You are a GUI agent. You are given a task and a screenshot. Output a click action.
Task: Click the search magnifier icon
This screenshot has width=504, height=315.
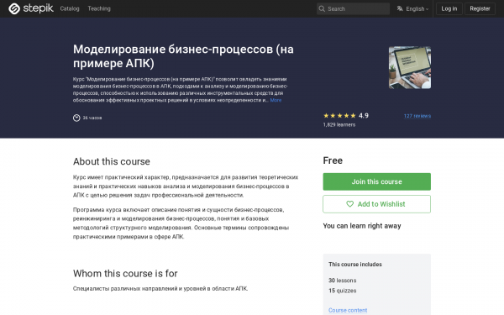point(322,8)
